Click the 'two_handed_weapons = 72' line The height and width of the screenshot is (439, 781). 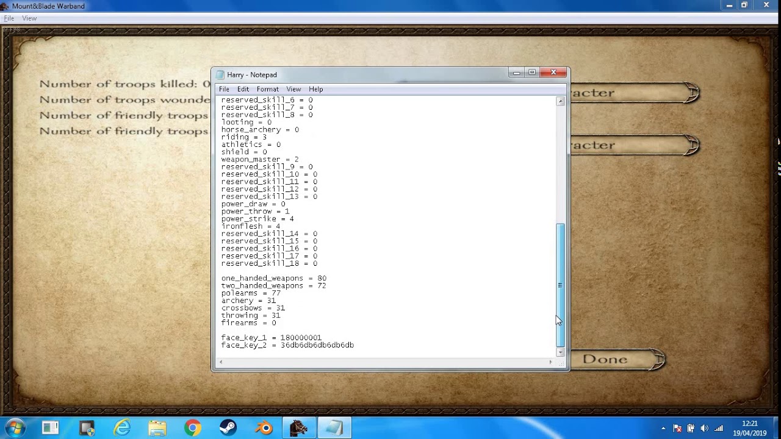273,286
